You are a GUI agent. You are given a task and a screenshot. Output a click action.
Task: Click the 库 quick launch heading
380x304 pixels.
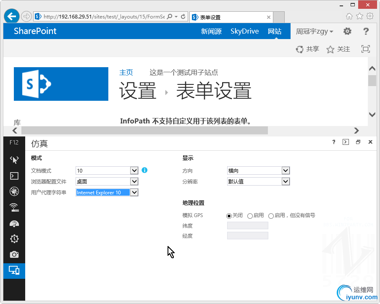tap(17, 123)
